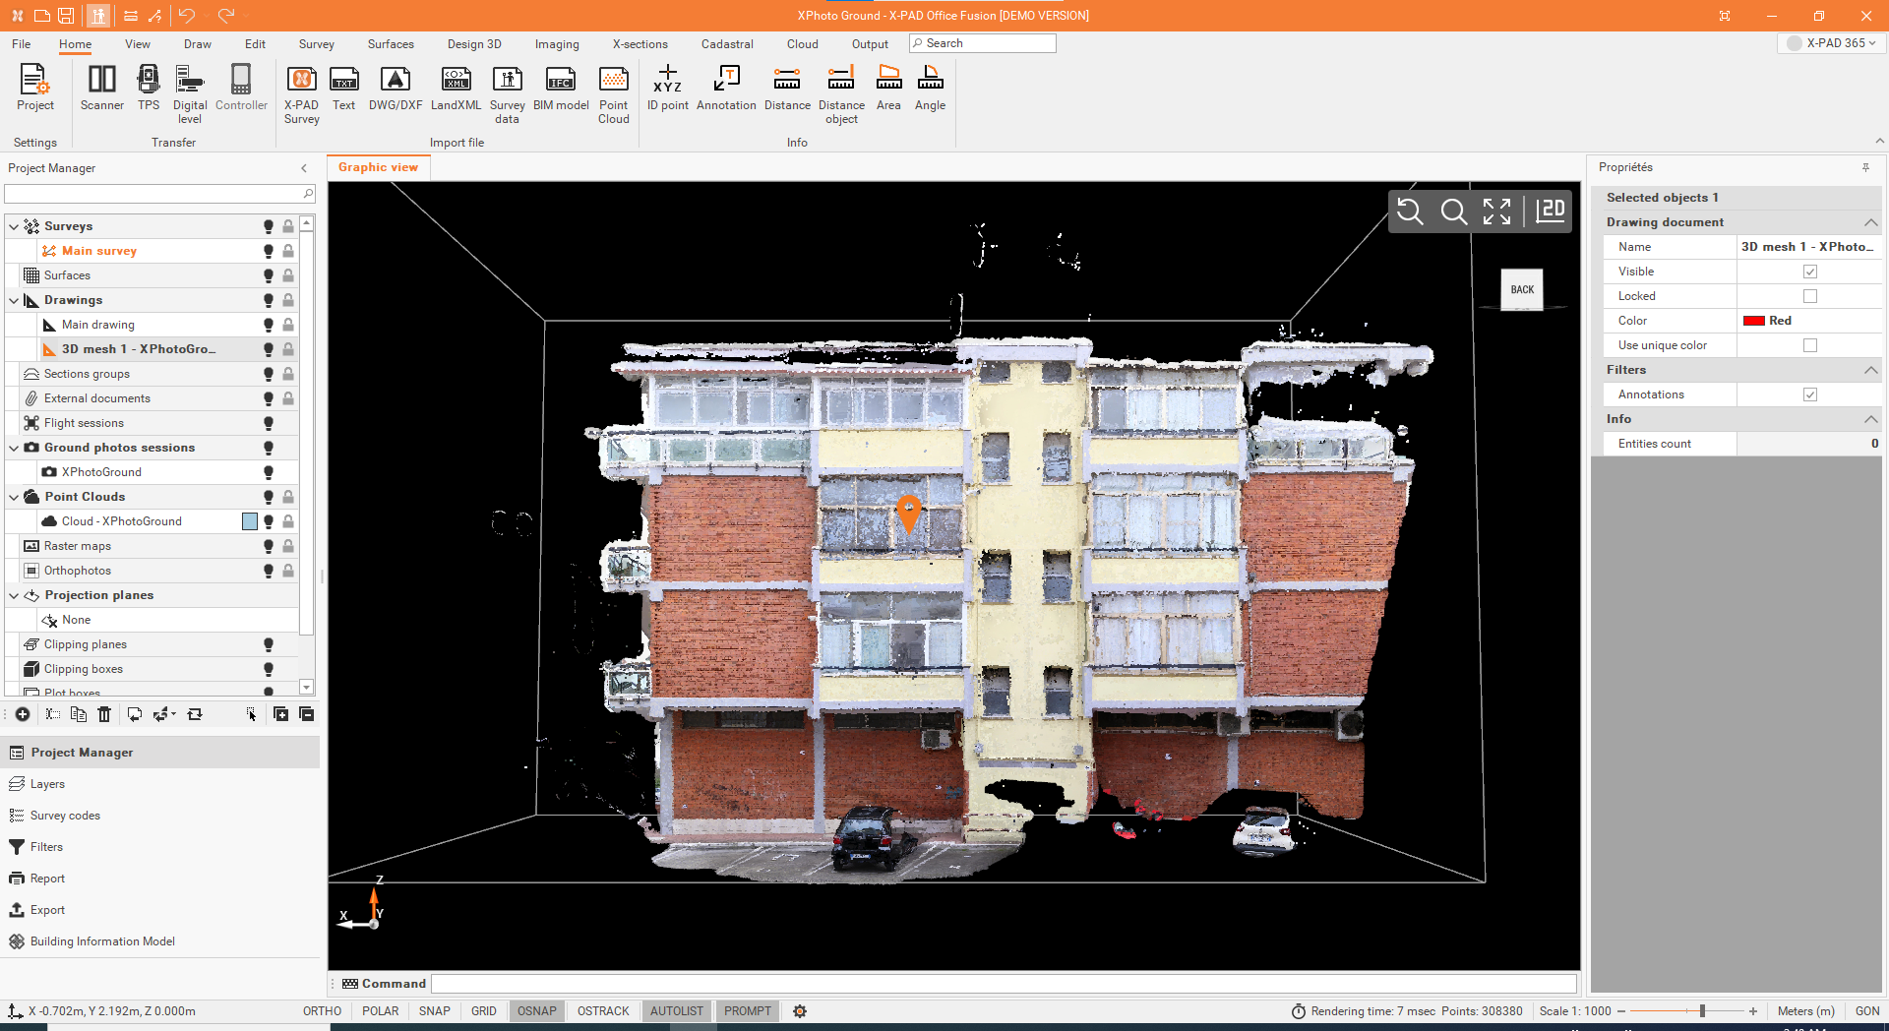Enable the Locked checkbox
Image resolution: width=1889 pixels, height=1031 pixels.
1810,296
